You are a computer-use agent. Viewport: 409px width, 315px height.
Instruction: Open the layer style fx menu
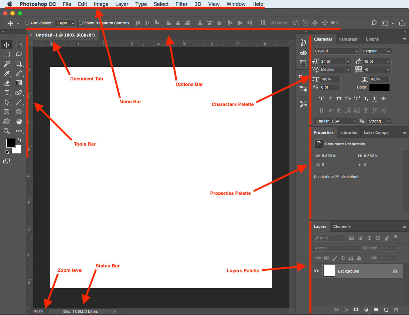pyautogui.click(x=346, y=309)
